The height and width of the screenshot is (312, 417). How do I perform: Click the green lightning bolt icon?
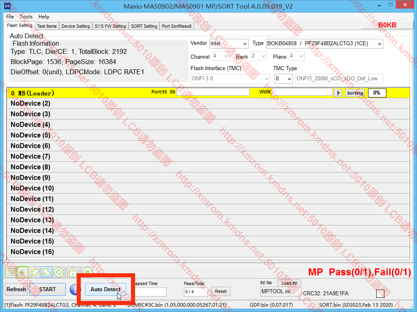click(22, 272)
